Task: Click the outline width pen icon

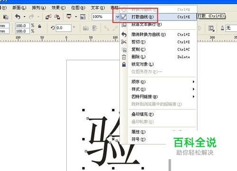Action: click(x=222, y=28)
